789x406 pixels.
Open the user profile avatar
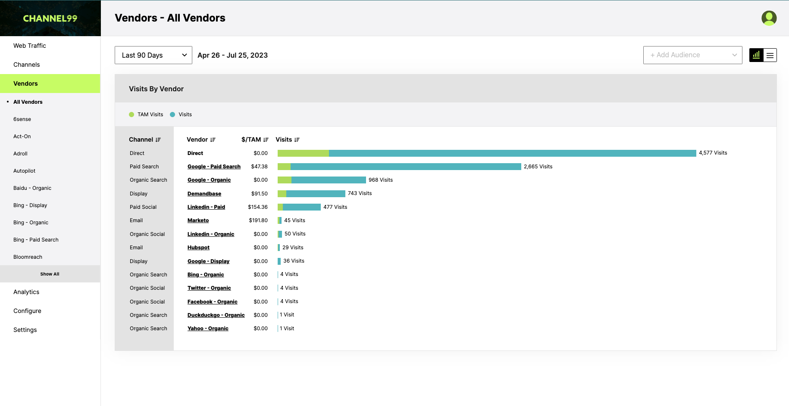[x=769, y=18]
